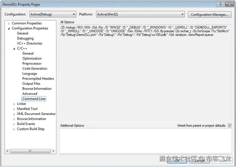Expand the XML Document Generator node

(x=14, y=114)
